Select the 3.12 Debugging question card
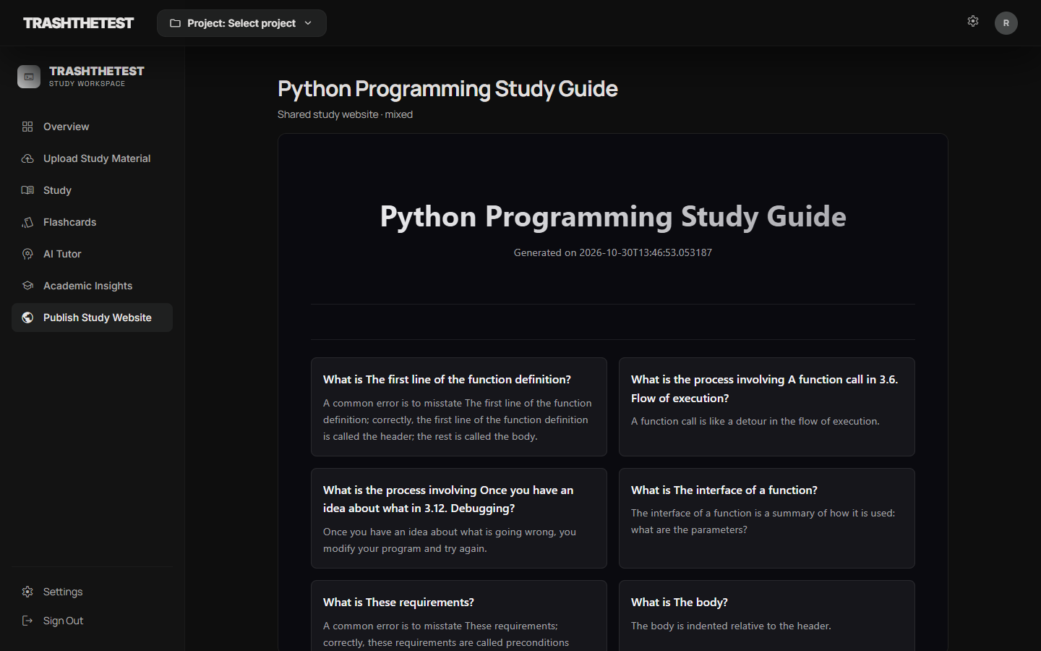Image resolution: width=1041 pixels, height=651 pixels. tap(459, 518)
